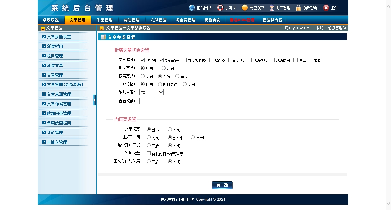Click the arrow icon beside 单篇信息栏目
The height and width of the screenshot is (210, 391).
click(44, 123)
